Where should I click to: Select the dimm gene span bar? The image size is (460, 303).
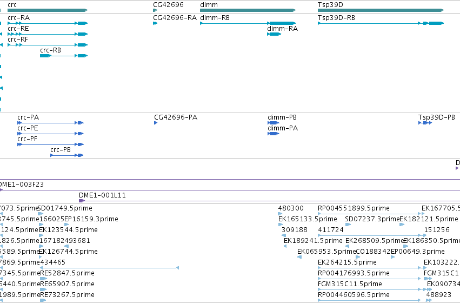point(248,10)
